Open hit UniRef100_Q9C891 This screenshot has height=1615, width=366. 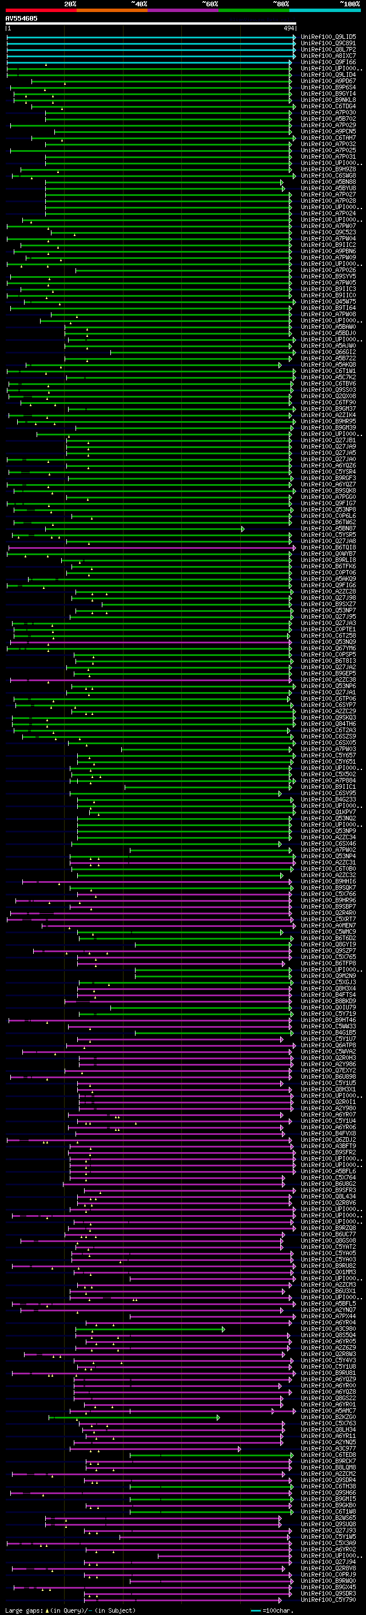click(328, 44)
